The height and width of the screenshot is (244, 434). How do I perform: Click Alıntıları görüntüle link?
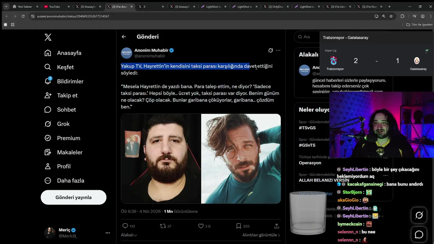coord(261,235)
